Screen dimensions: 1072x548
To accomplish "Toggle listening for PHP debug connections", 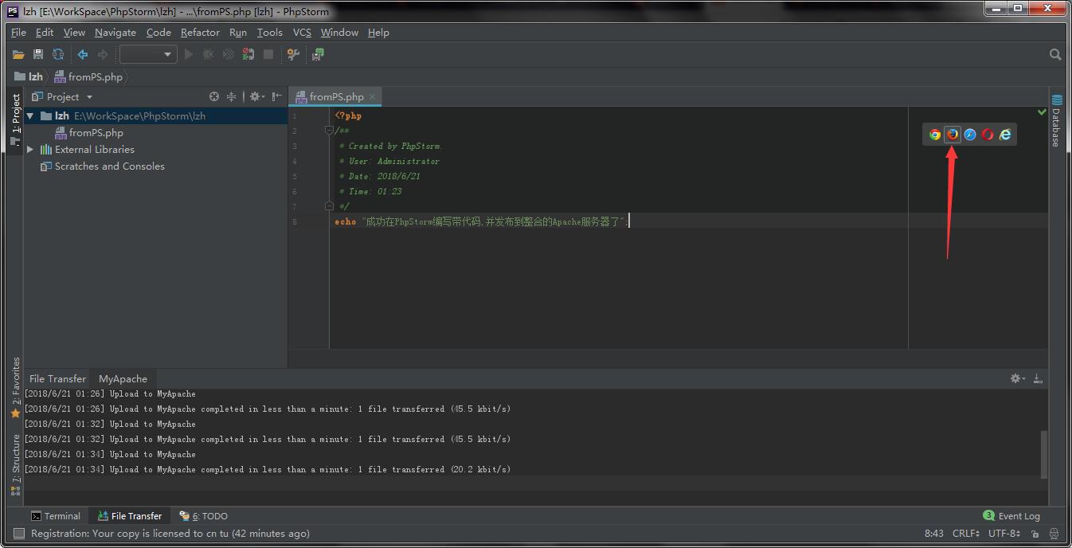I will 248,54.
